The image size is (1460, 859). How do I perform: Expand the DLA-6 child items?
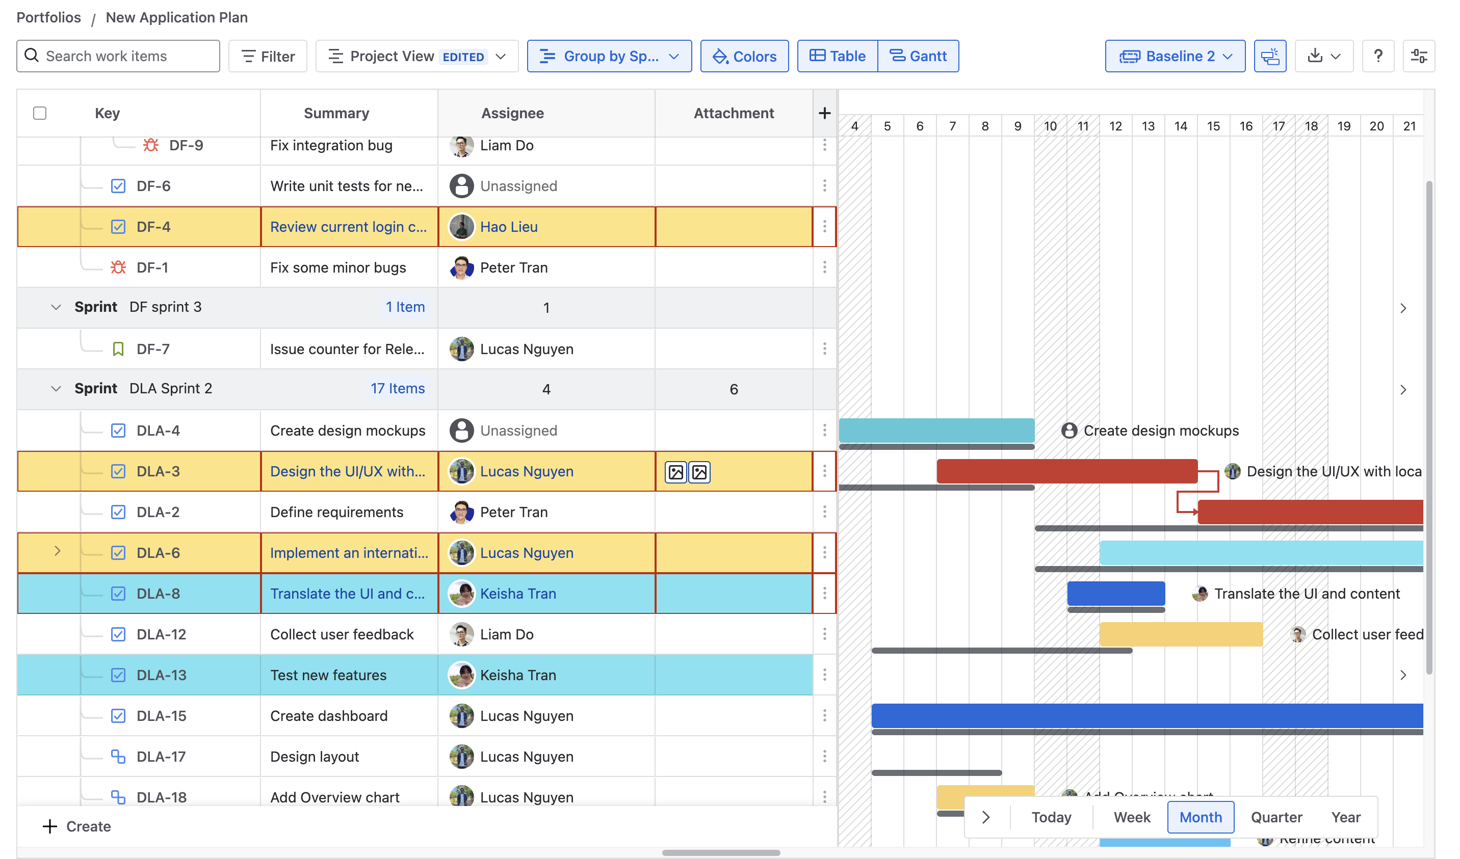point(58,551)
